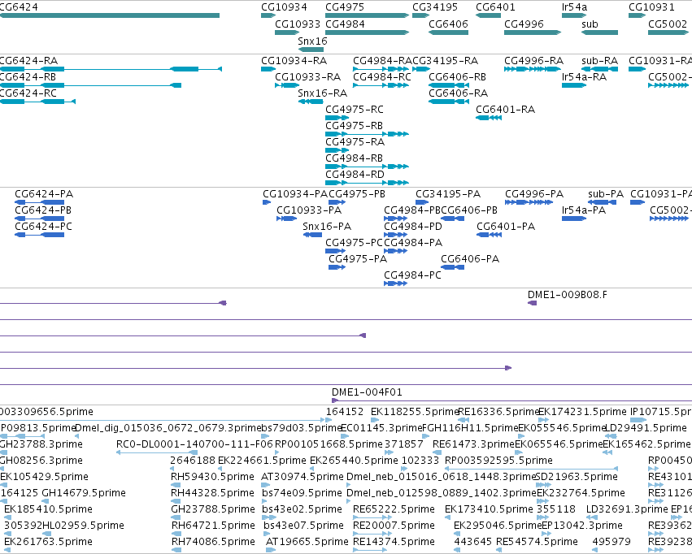Image resolution: width=692 pixels, height=554 pixels.
Task: Select the CG6401 gene feature
Action: (x=488, y=15)
